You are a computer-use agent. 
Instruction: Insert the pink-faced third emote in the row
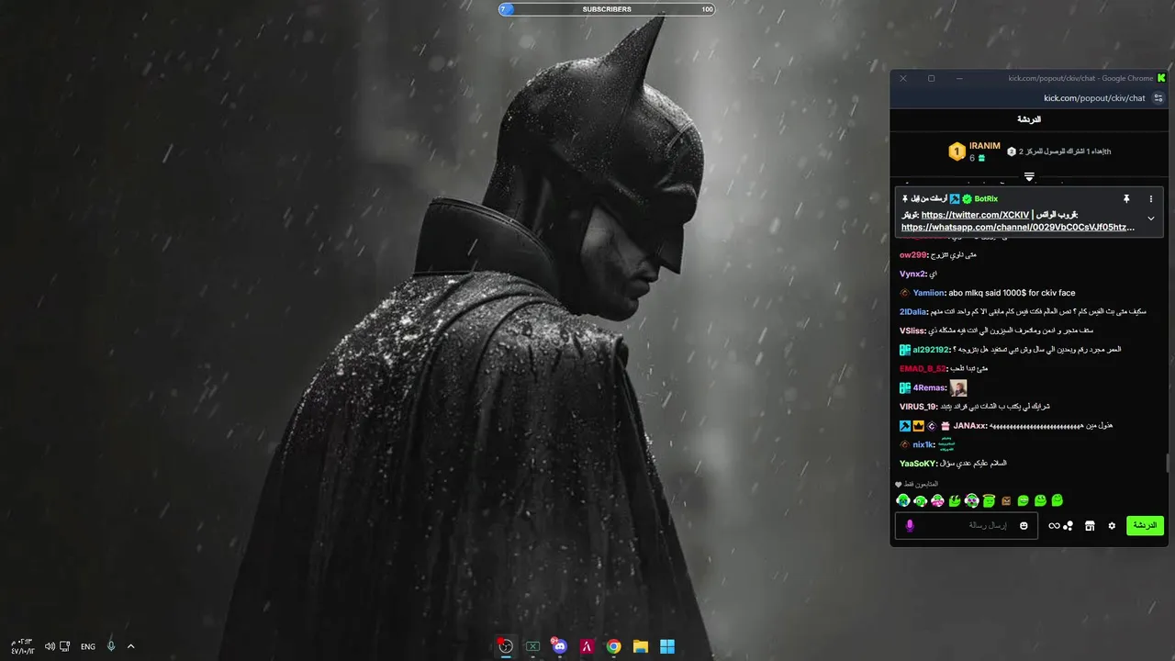click(x=937, y=500)
